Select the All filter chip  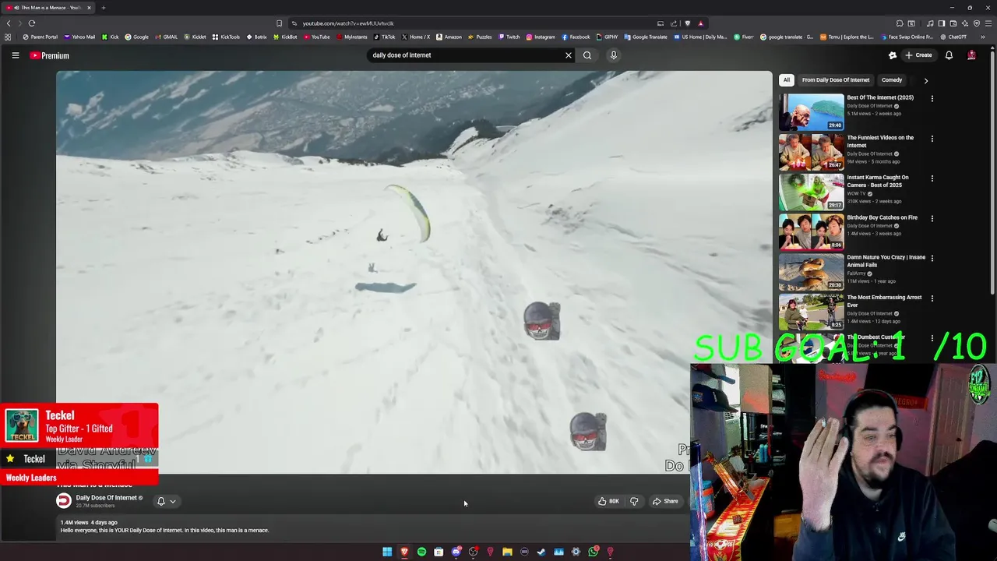click(787, 79)
